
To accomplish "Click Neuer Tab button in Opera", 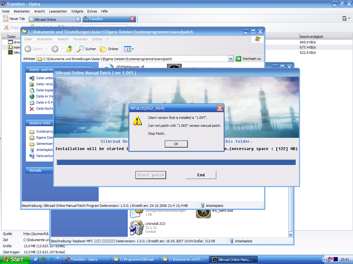I will click(x=14, y=19).
